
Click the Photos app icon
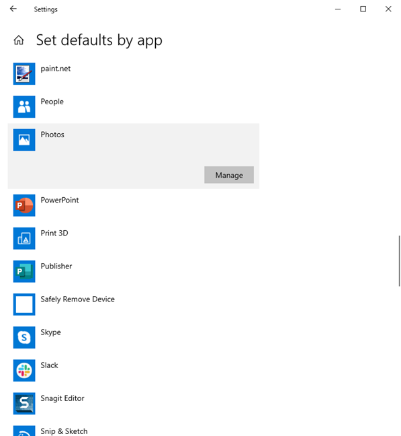click(24, 139)
